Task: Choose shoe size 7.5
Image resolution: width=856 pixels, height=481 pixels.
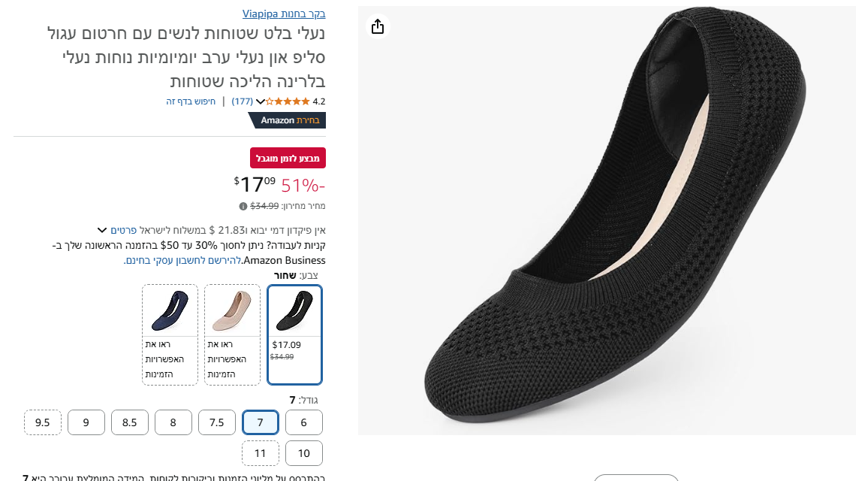Action: point(217,422)
